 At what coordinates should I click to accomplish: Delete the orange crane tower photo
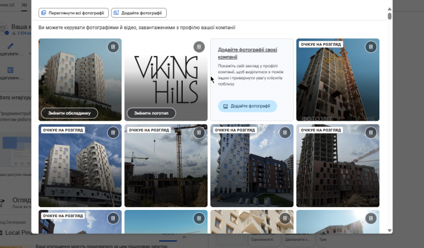point(371,47)
